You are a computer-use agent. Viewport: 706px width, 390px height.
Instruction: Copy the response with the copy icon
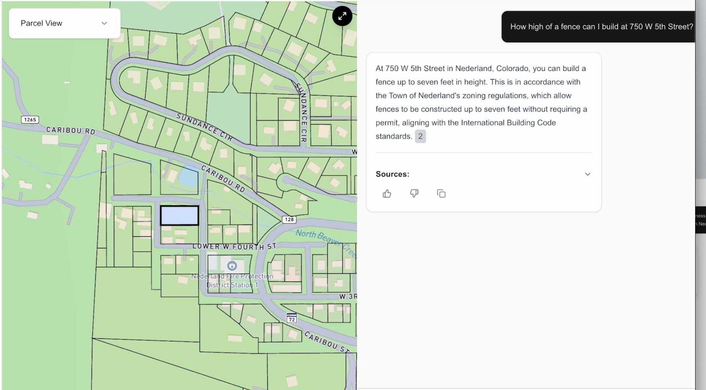pyautogui.click(x=441, y=193)
